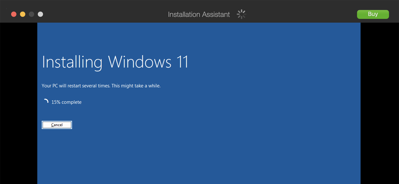Click 'This might take a while' sentence
The image size is (399, 184).
pyautogui.click(x=136, y=86)
